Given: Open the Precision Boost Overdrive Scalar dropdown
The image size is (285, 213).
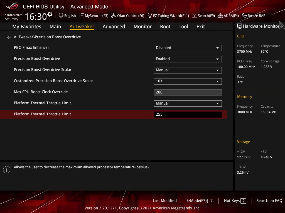Looking at the screenshot, I should pos(188,70).
